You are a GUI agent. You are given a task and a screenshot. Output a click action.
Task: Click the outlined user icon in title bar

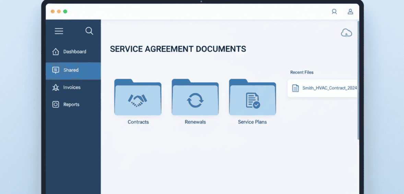pos(334,12)
